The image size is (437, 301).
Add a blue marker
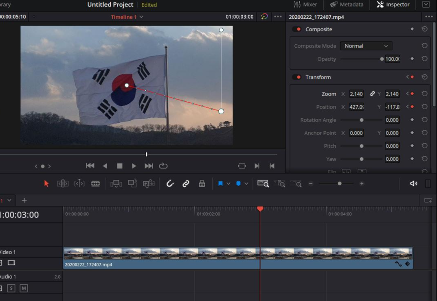point(238,183)
